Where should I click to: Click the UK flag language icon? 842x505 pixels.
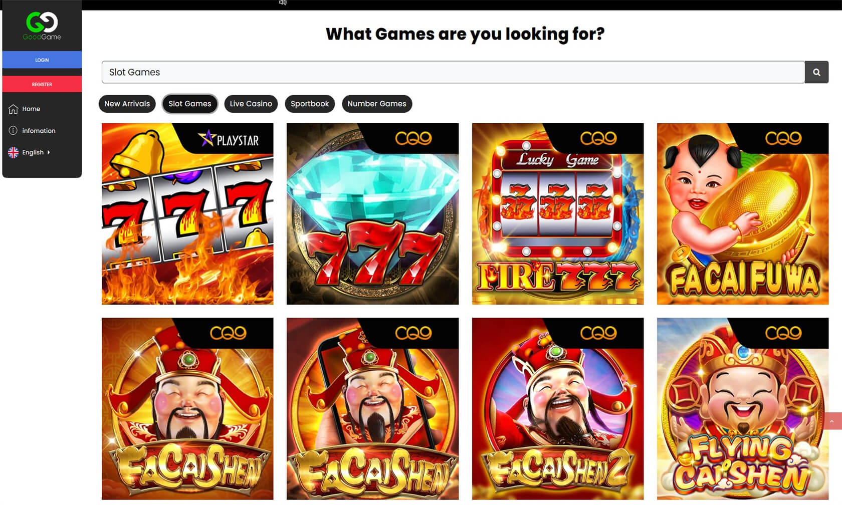coord(13,152)
